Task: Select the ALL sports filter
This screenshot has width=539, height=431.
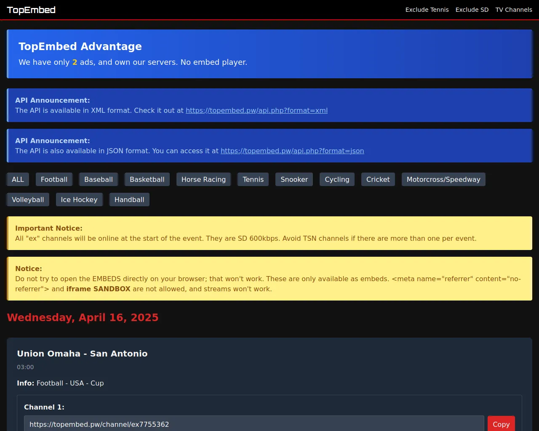Action: click(18, 179)
